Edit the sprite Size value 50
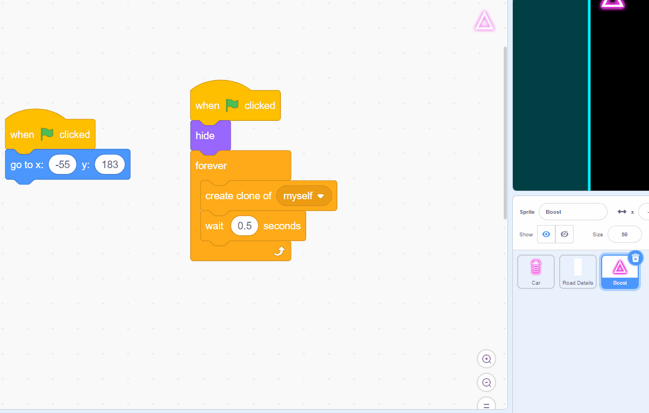This screenshot has width=649, height=413. 625,234
